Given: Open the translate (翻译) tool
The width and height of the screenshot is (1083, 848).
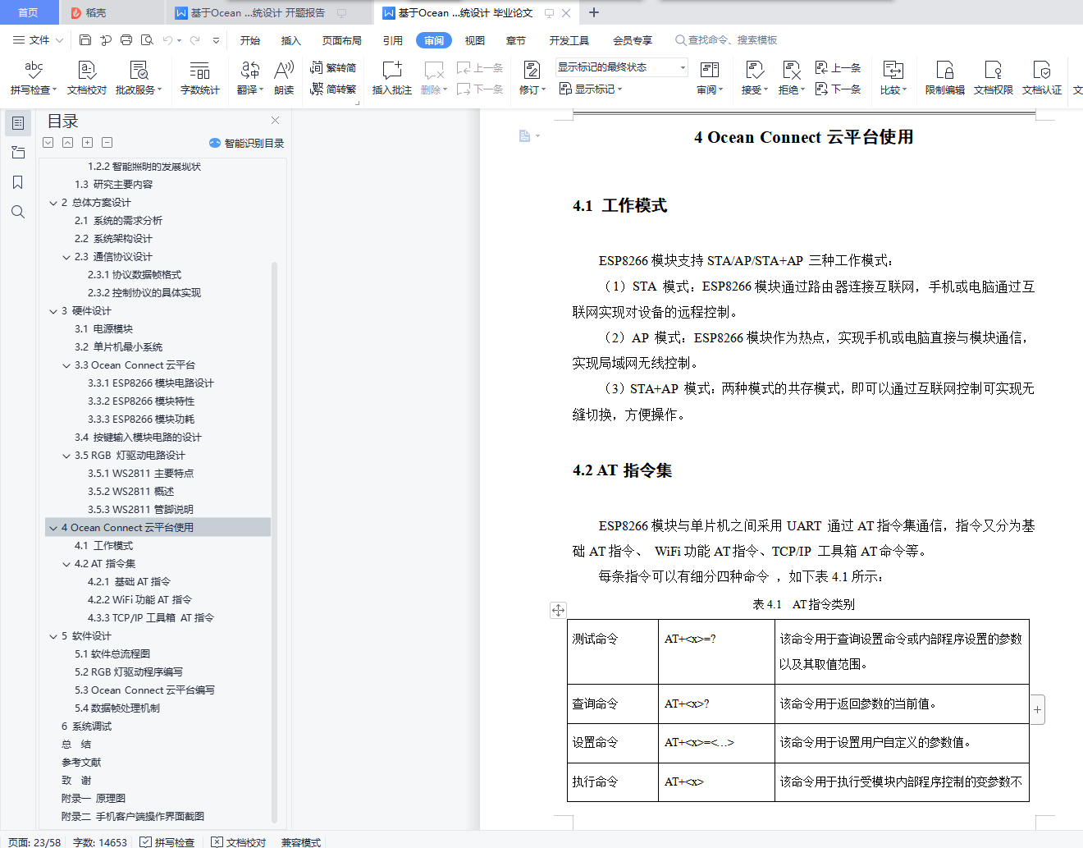Looking at the screenshot, I should click(x=250, y=78).
